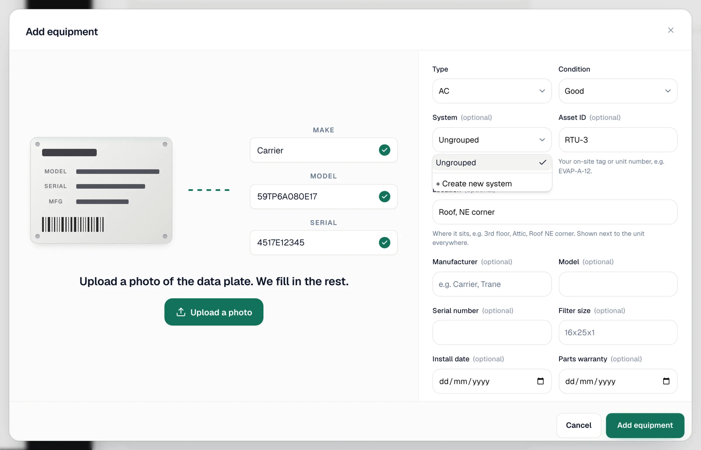
Task: Click the data plate illustration
Action: coord(101,190)
